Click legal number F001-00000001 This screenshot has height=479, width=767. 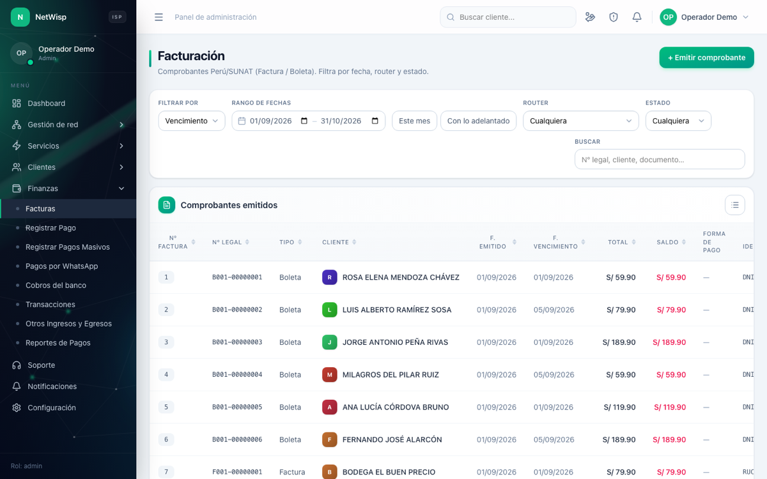point(237,472)
